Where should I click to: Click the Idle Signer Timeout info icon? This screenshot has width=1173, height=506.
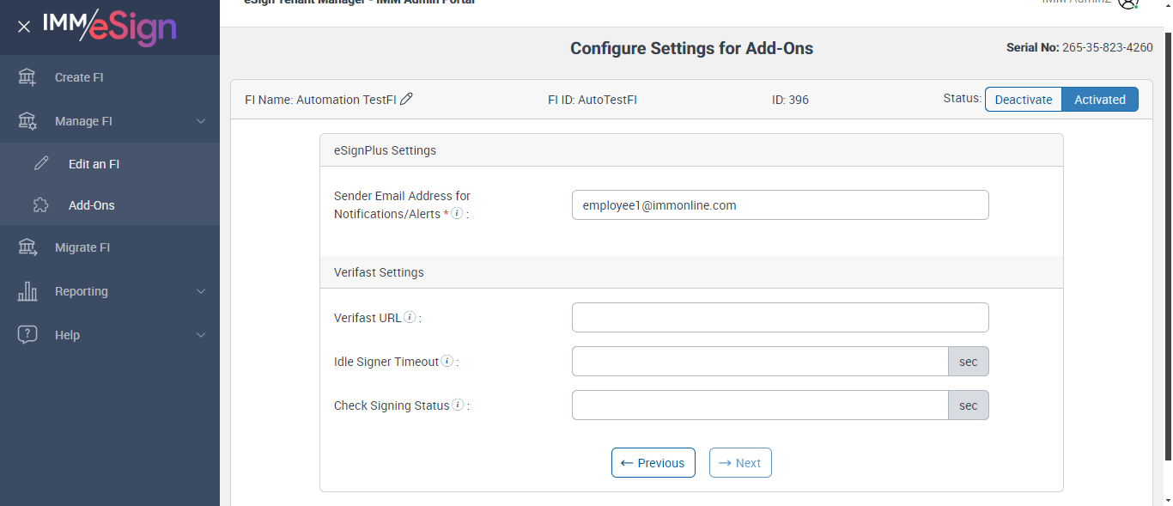[447, 362]
